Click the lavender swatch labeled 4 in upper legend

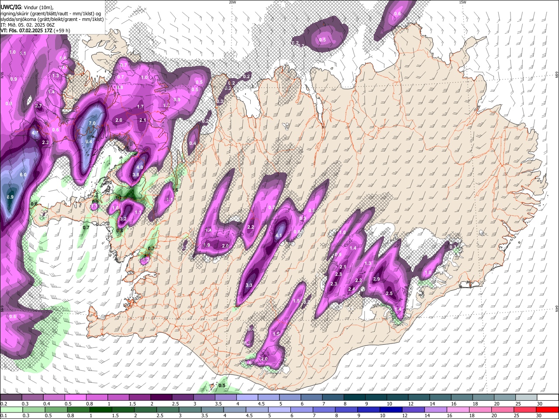247,397
